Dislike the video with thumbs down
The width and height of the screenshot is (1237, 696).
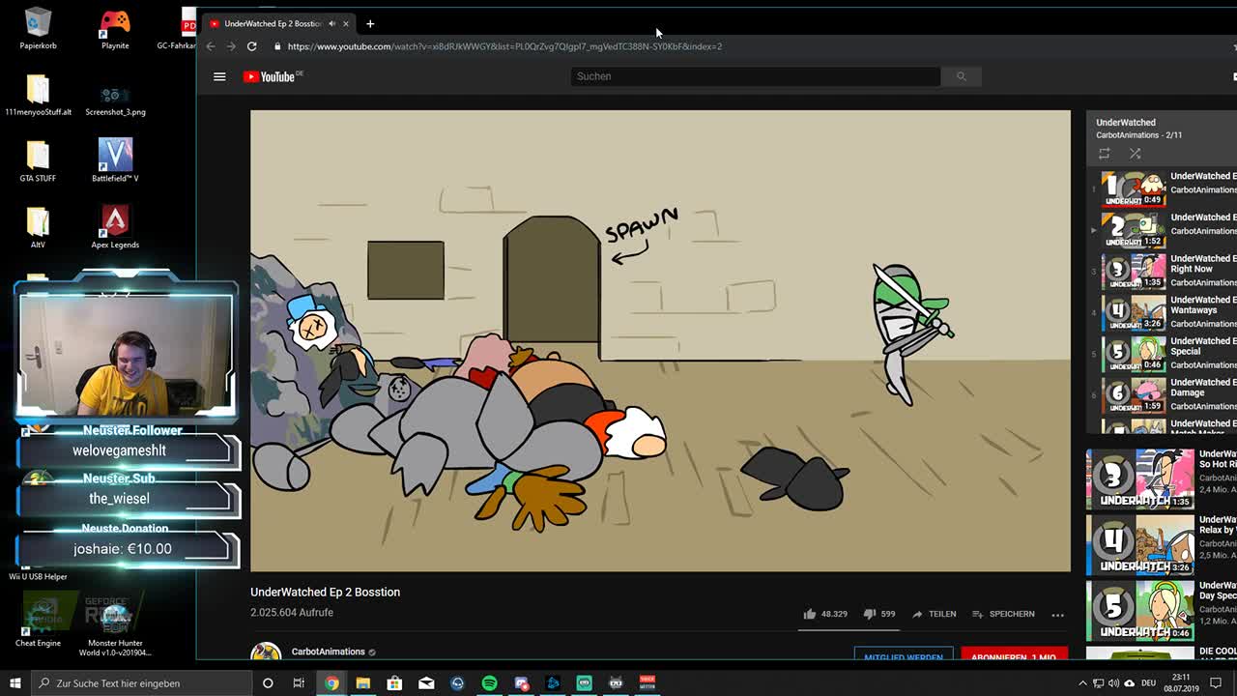pyautogui.click(x=879, y=614)
